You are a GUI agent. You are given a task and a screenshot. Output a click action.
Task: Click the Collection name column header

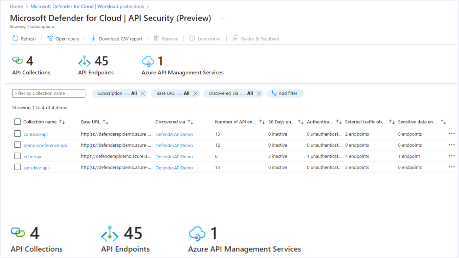40,122
